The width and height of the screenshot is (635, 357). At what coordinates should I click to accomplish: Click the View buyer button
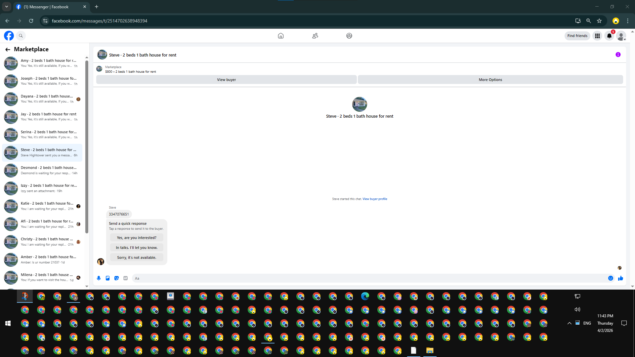point(227,80)
